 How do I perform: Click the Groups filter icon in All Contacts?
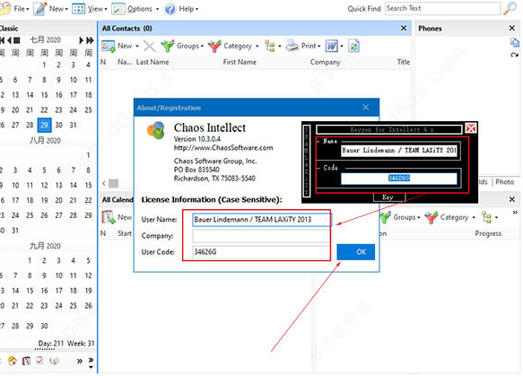point(168,46)
